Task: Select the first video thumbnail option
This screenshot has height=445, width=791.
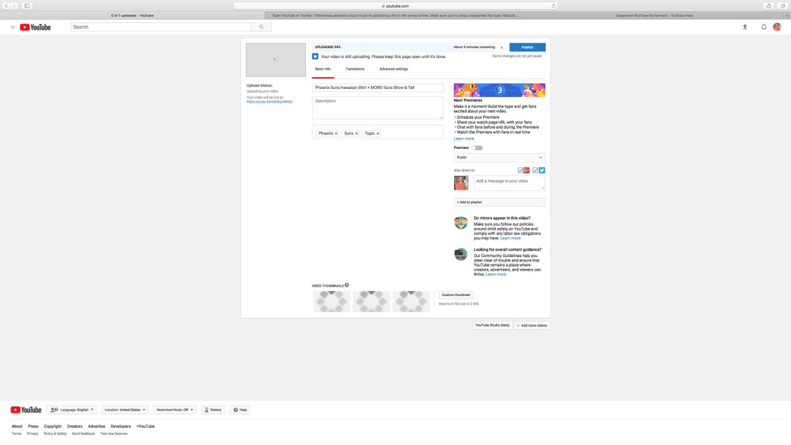Action: point(332,301)
